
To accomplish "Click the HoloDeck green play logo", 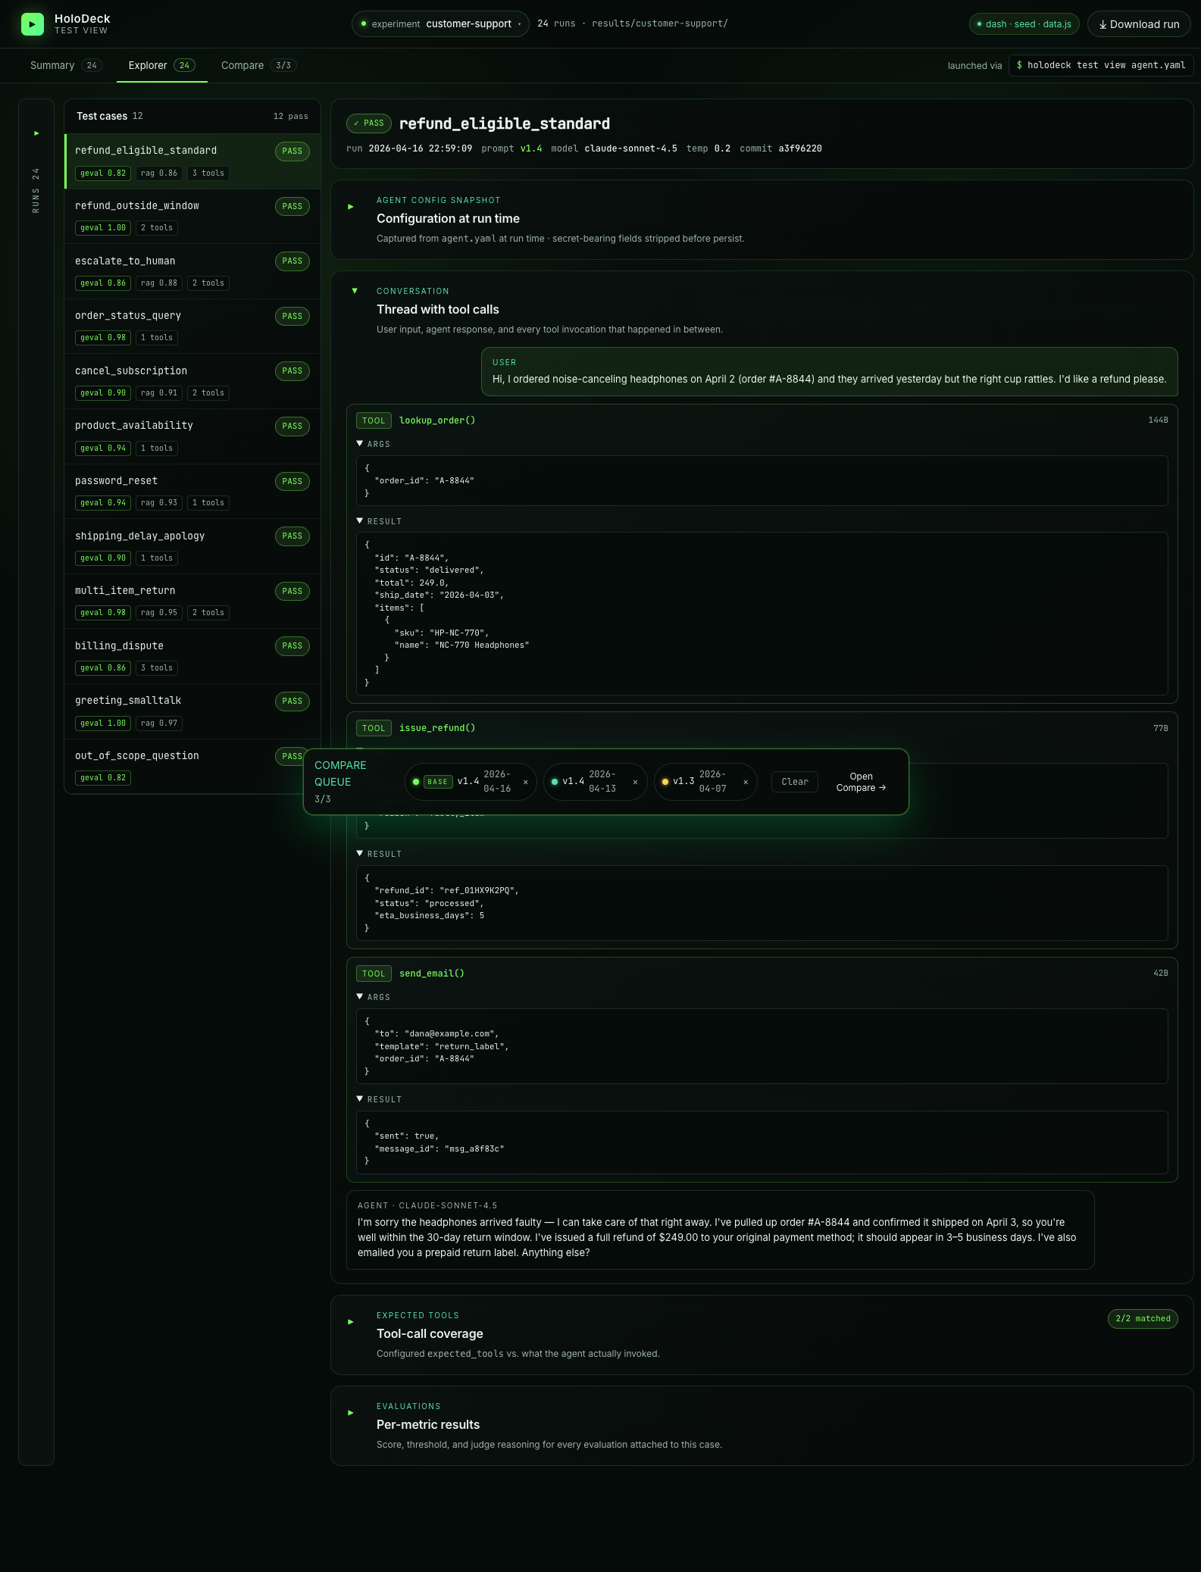I will 32,24.
